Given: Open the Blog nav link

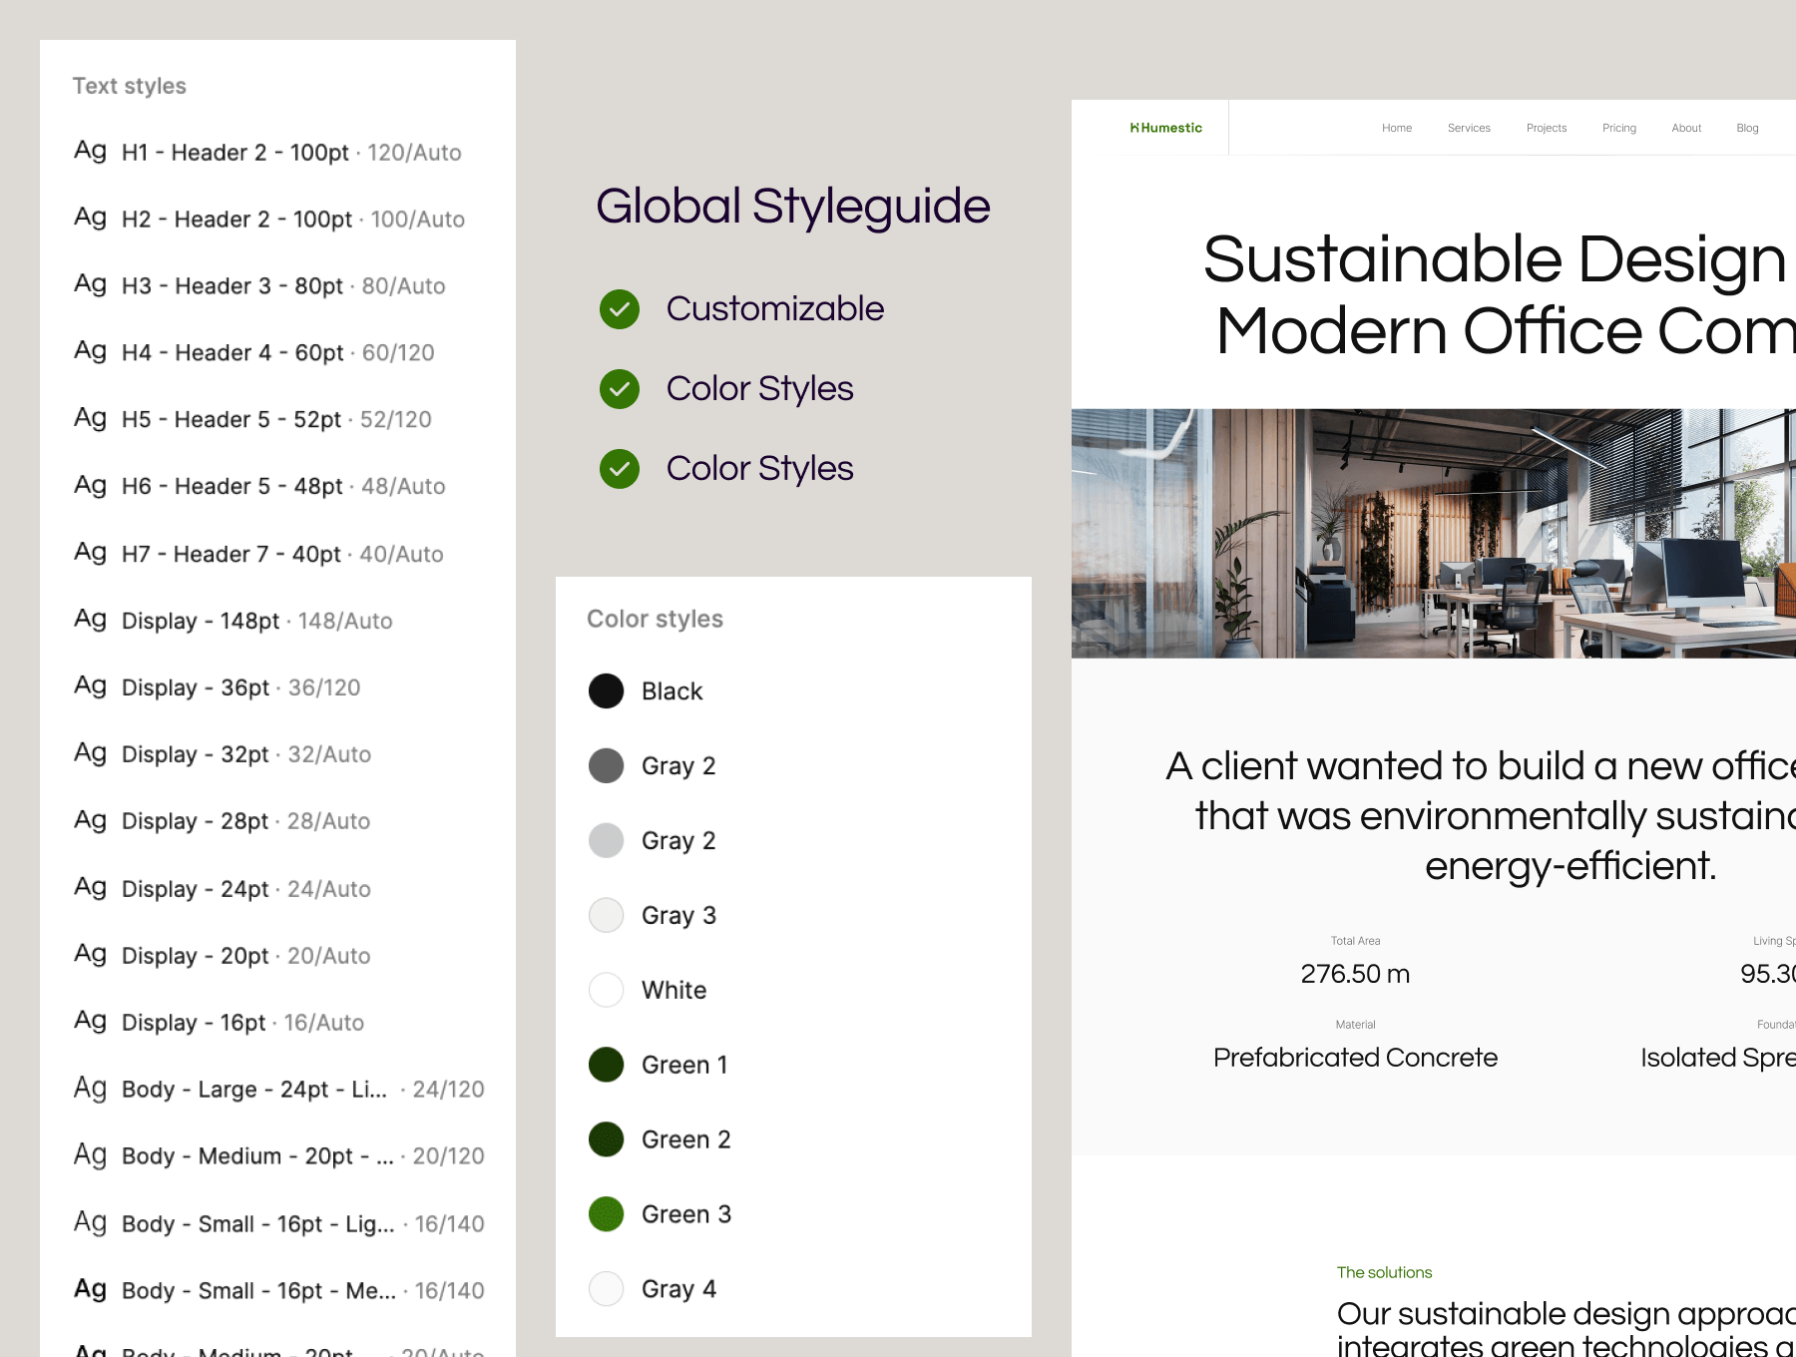Looking at the screenshot, I should 1747,128.
